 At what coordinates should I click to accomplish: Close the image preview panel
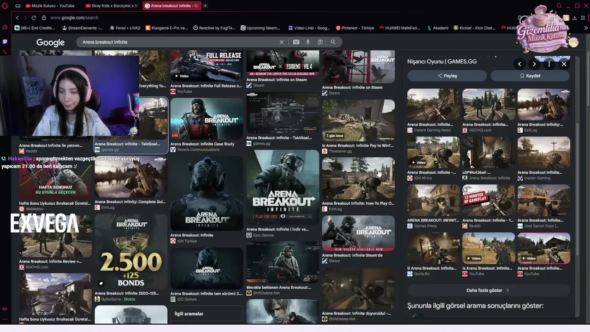pos(564,64)
